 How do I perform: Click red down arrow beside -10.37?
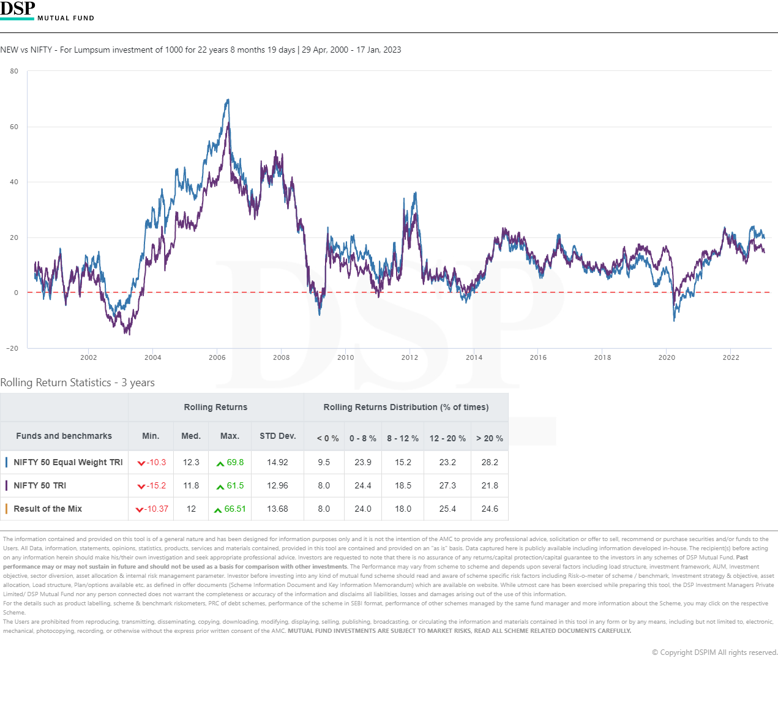click(x=140, y=510)
